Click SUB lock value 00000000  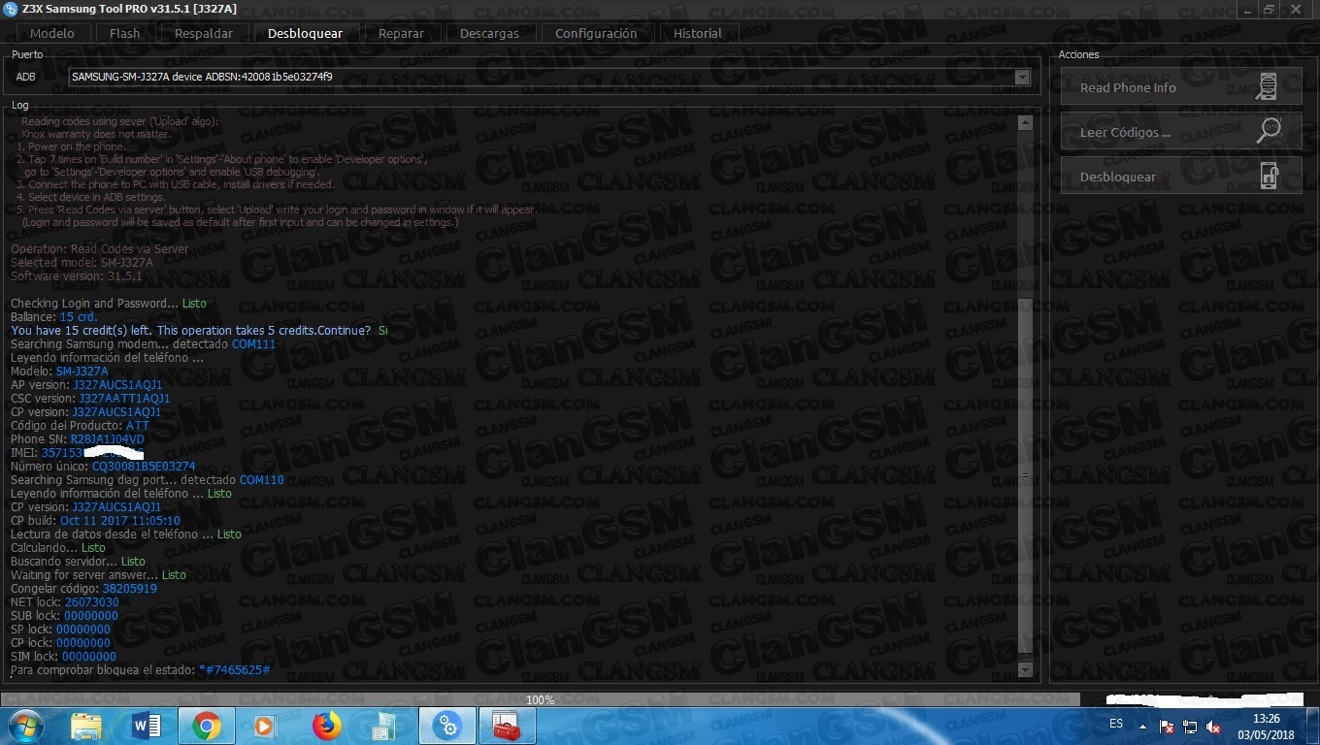[x=91, y=616]
